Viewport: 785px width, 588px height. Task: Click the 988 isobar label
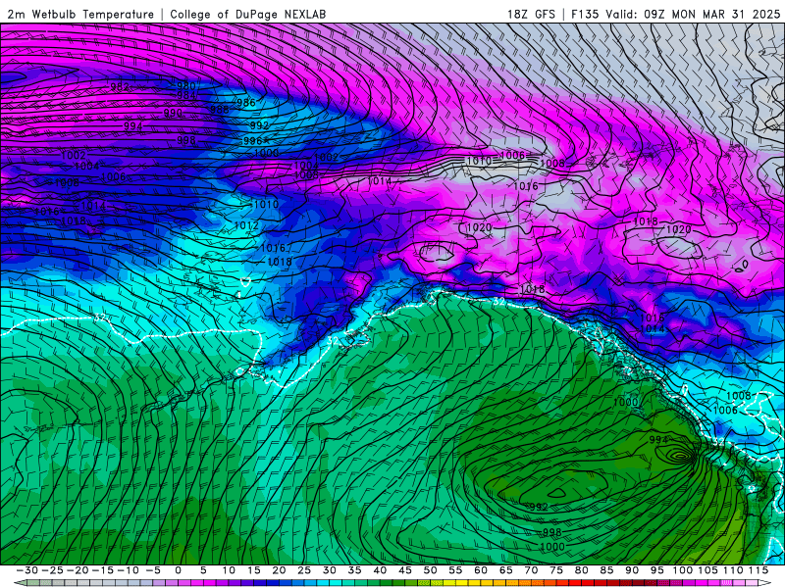[219, 110]
